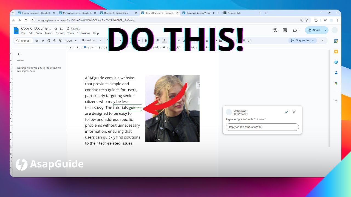Open the zoom 100% dropdown
This screenshot has width=351, height=197.
coord(71,40)
